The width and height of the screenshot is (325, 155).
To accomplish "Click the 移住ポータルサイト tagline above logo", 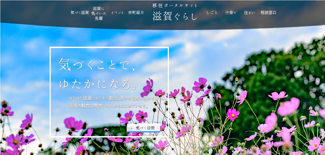I will coord(175,6).
